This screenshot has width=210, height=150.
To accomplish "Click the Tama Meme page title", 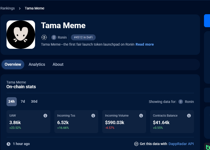I will 63,25.
